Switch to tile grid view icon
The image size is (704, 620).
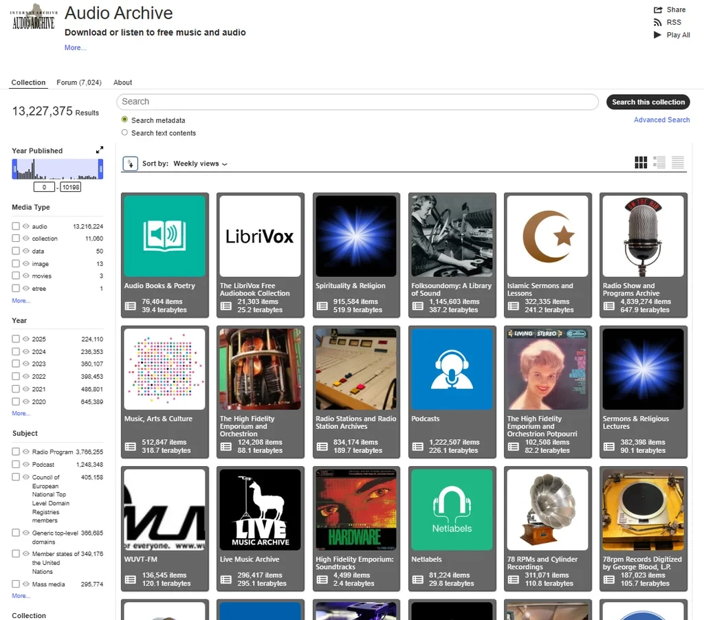click(x=641, y=162)
